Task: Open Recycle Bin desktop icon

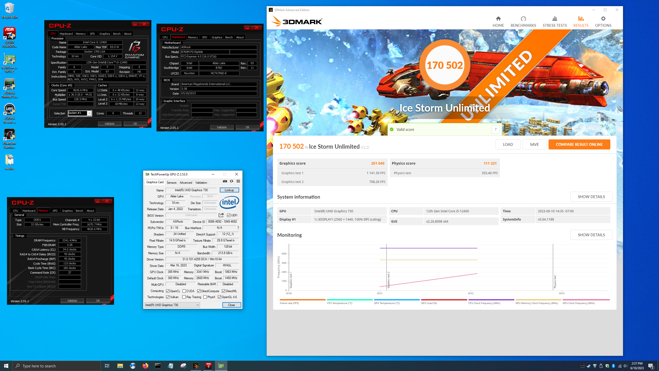Action: [x=10, y=11]
